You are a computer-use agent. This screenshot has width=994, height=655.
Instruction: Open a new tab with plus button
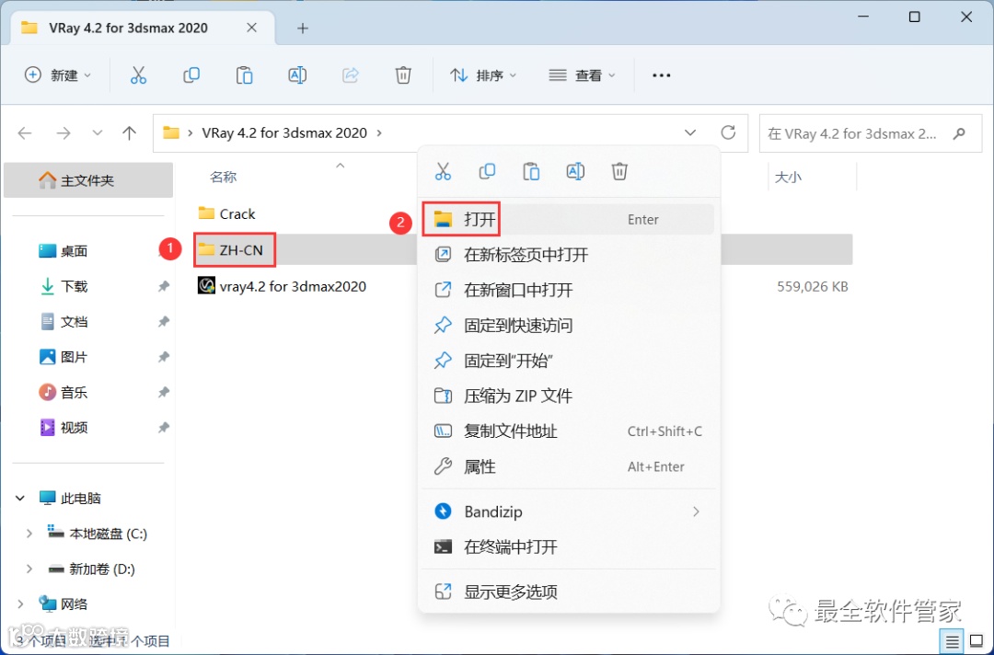[303, 28]
